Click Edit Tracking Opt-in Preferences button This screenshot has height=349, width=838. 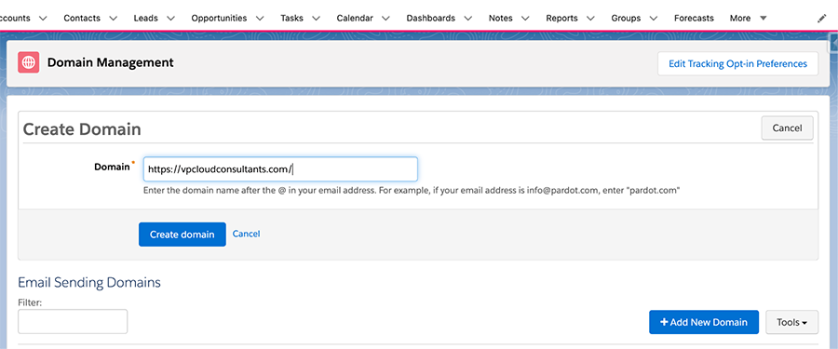(x=737, y=63)
